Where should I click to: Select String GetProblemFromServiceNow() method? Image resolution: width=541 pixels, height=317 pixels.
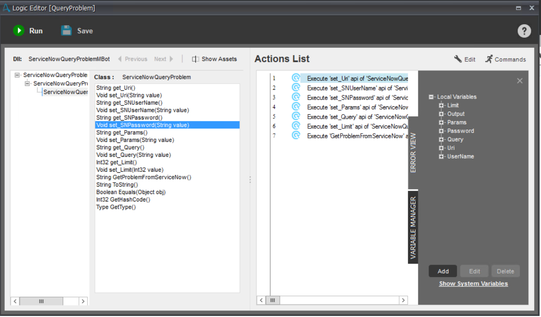pyautogui.click(x=144, y=177)
